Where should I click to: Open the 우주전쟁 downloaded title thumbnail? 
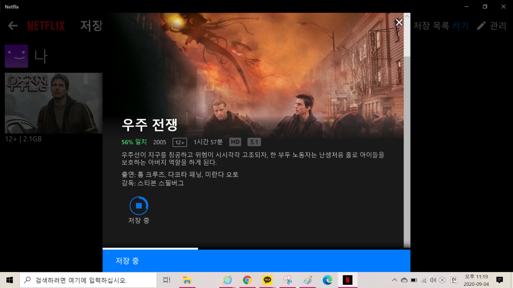coord(54,103)
